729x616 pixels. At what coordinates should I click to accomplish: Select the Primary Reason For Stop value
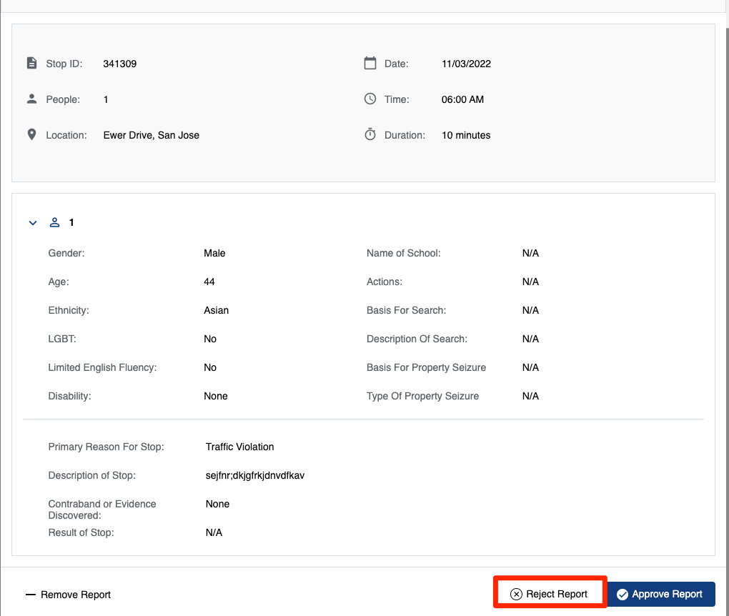[239, 447]
